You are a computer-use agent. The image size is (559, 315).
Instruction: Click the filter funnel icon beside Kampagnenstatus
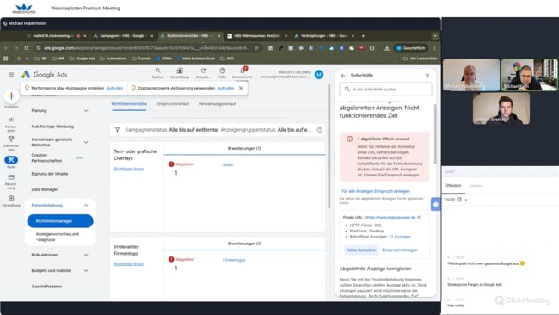[x=117, y=130]
